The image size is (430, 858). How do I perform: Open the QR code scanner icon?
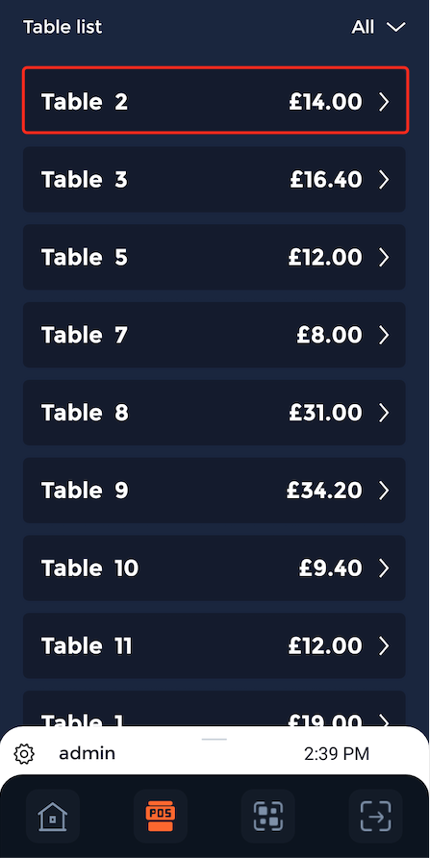[x=268, y=816]
